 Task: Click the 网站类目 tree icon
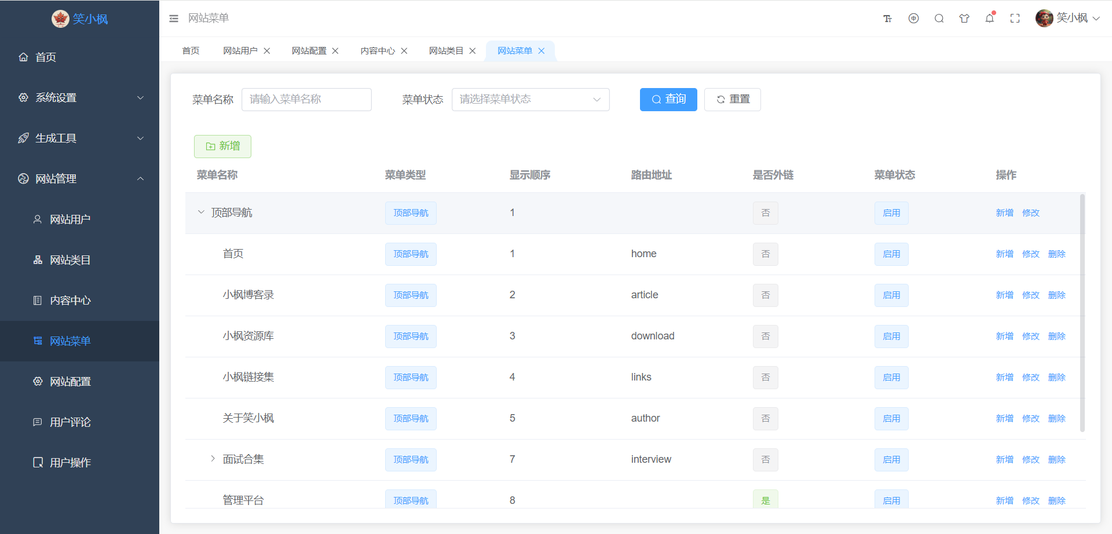point(38,259)
